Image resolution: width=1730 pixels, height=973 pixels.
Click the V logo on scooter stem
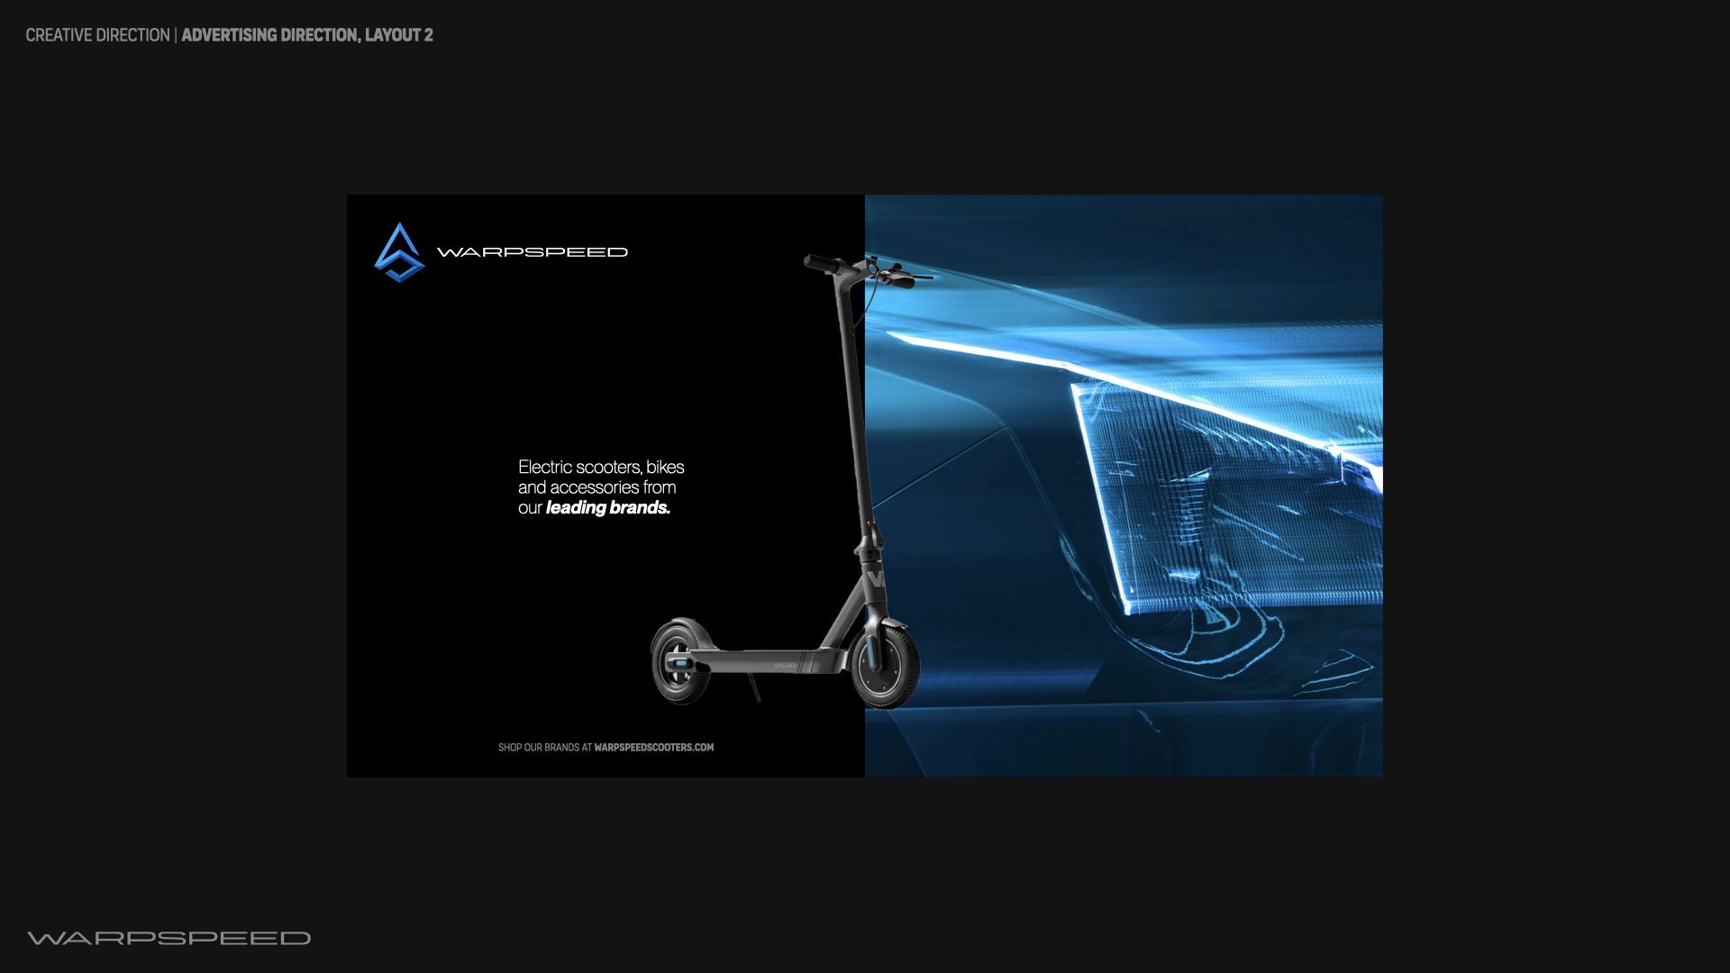(x=876, y=578)
